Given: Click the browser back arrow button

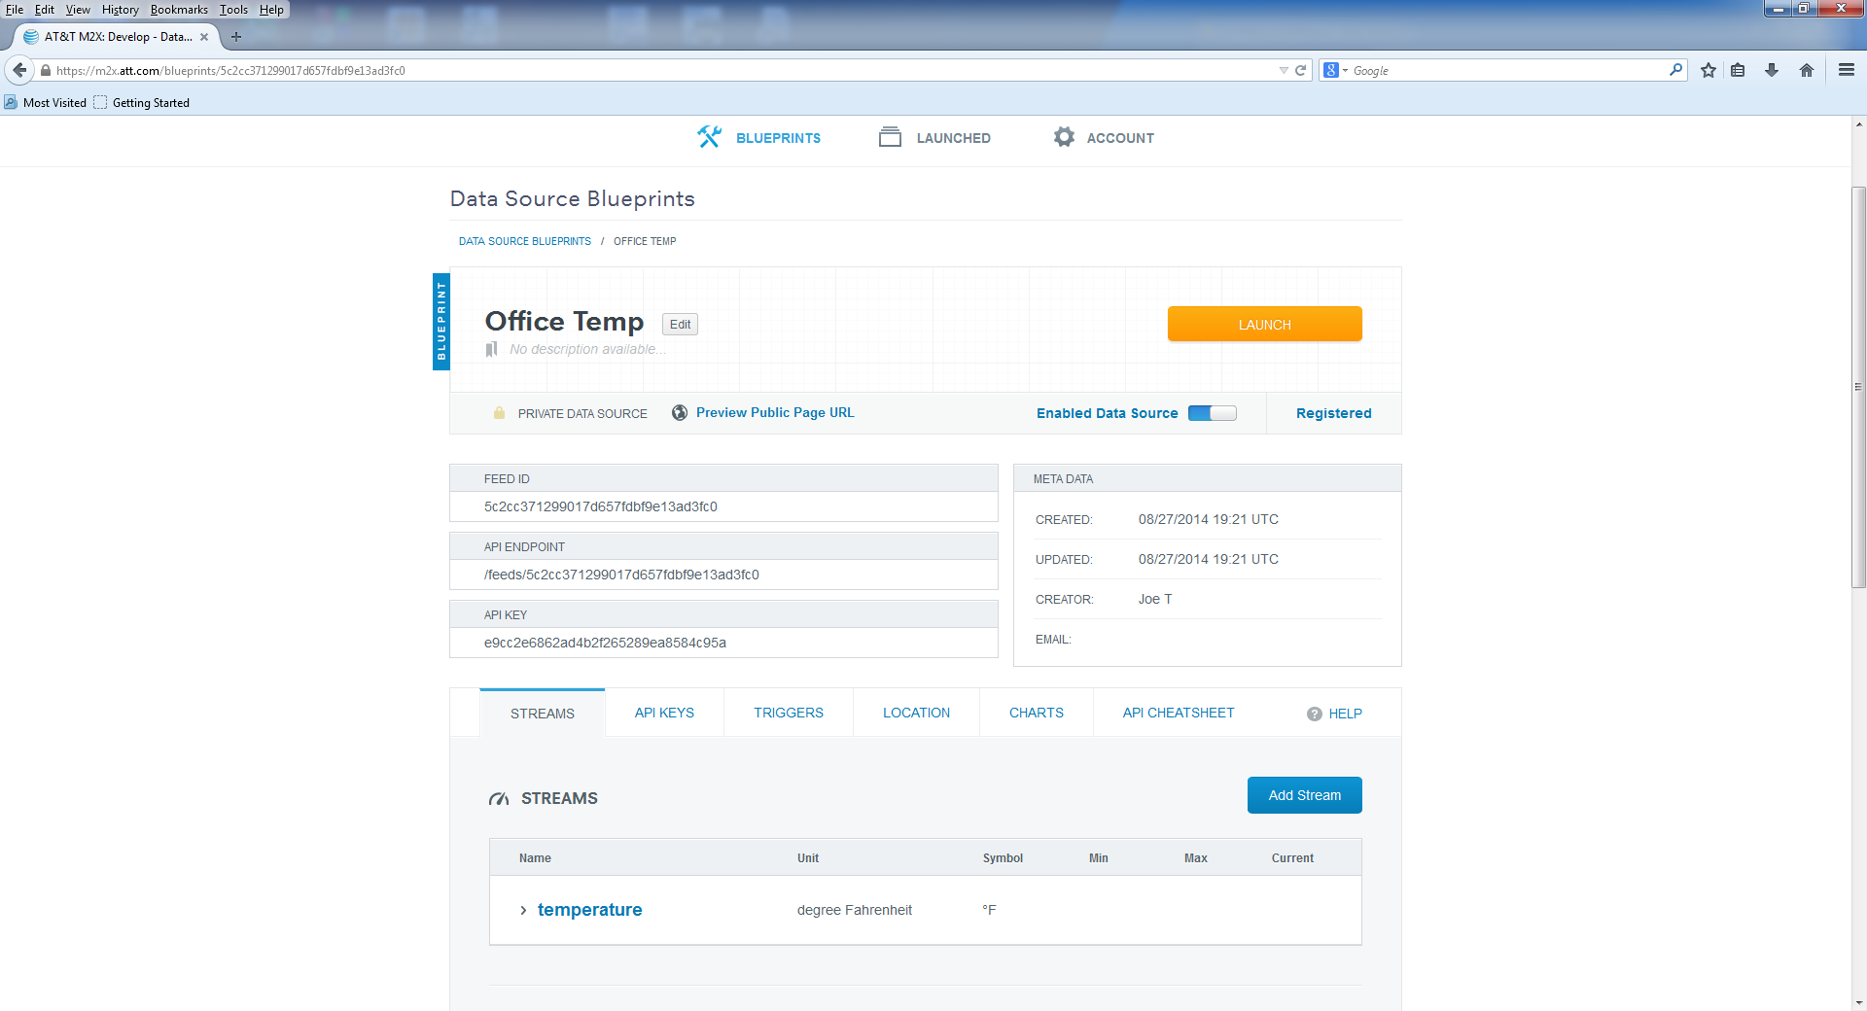Looking at the screenshot, I should [x=19, y=70].
